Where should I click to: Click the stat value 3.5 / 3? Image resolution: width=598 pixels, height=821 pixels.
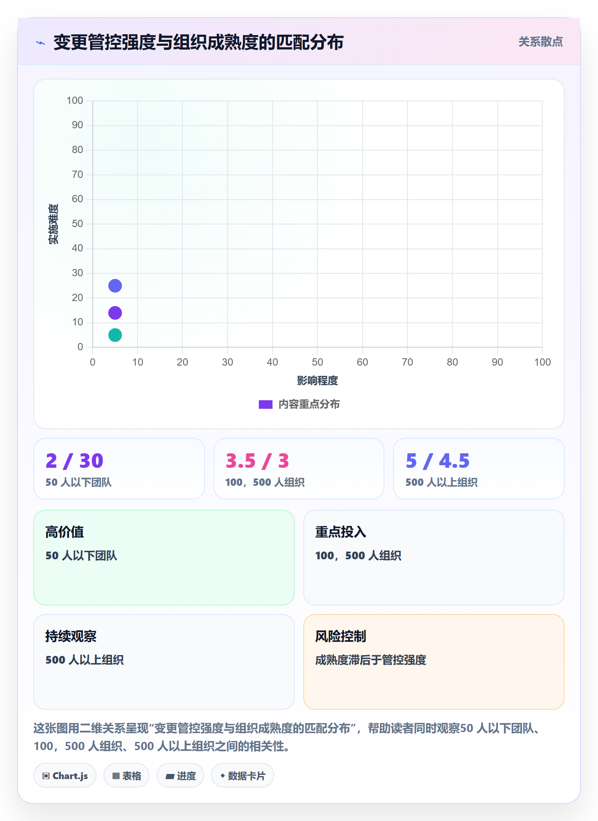point(257,461)
